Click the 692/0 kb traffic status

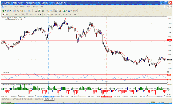click(161, 102)
